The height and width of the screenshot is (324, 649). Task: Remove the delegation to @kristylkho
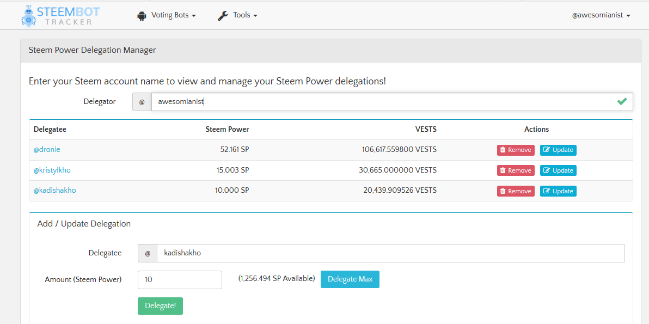tap(516, 170)
